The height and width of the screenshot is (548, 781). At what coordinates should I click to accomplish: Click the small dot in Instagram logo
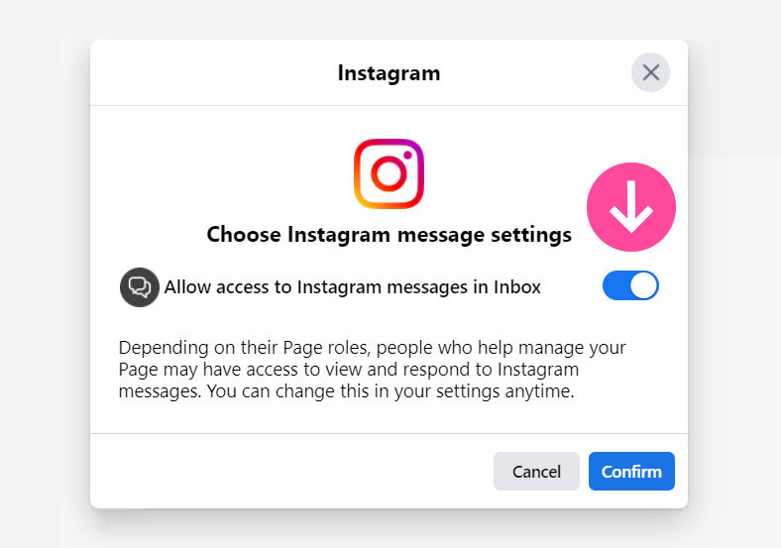(407, 156)
